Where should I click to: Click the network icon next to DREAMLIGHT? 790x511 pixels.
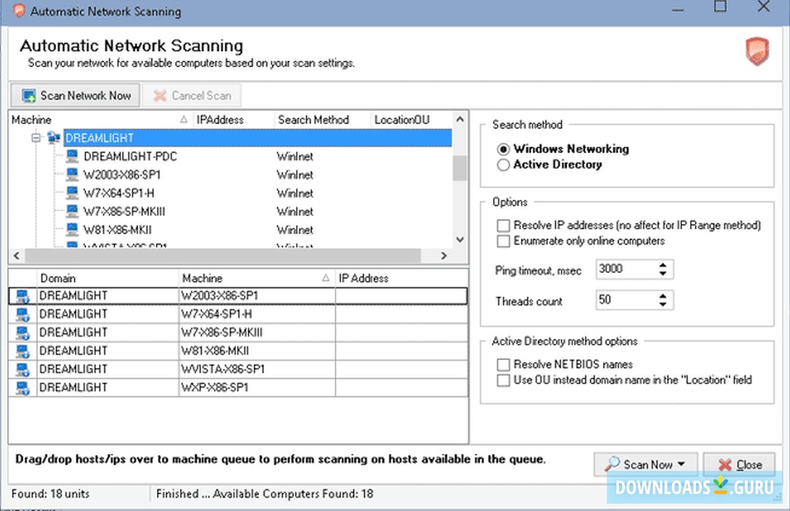[53, 137]
